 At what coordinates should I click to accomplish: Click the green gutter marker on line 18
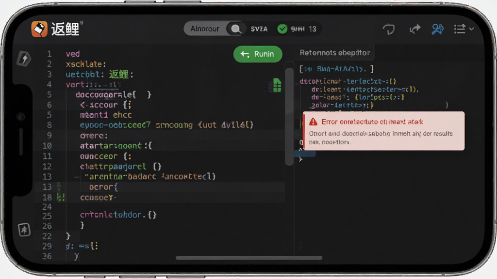[x=61, y=198]
